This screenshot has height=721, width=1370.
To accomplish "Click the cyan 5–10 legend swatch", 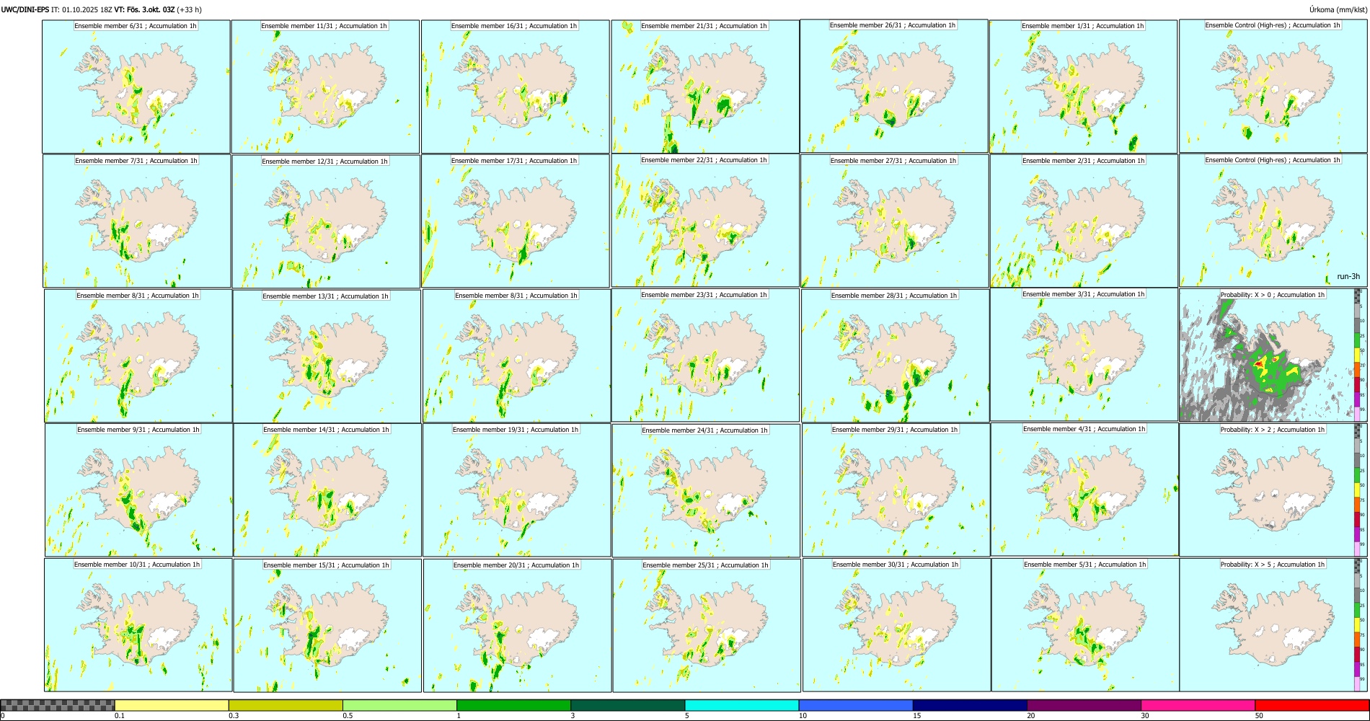I will [742, 705].
